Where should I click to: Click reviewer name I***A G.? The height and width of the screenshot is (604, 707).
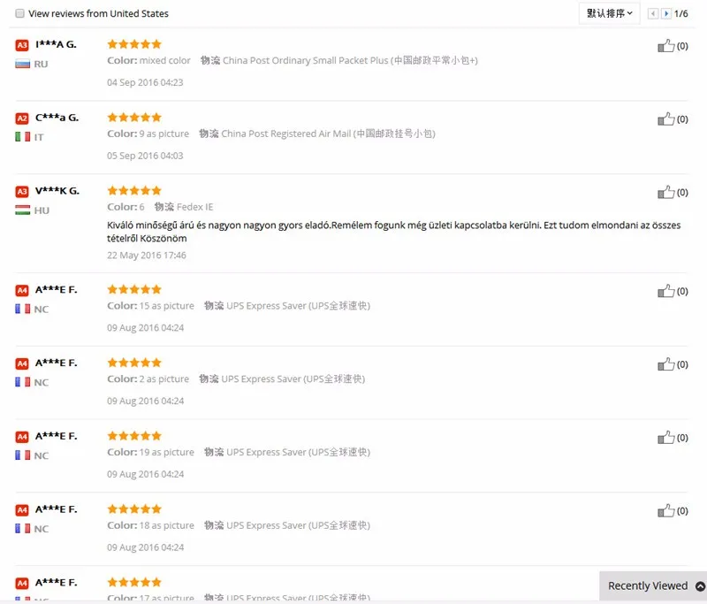pos(56,44)
